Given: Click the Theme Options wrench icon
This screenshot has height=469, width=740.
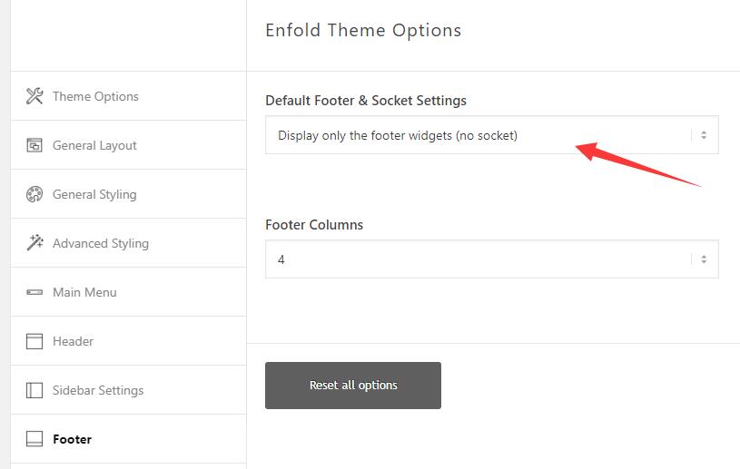Looking at the screenshot, I should pos(35,96).
